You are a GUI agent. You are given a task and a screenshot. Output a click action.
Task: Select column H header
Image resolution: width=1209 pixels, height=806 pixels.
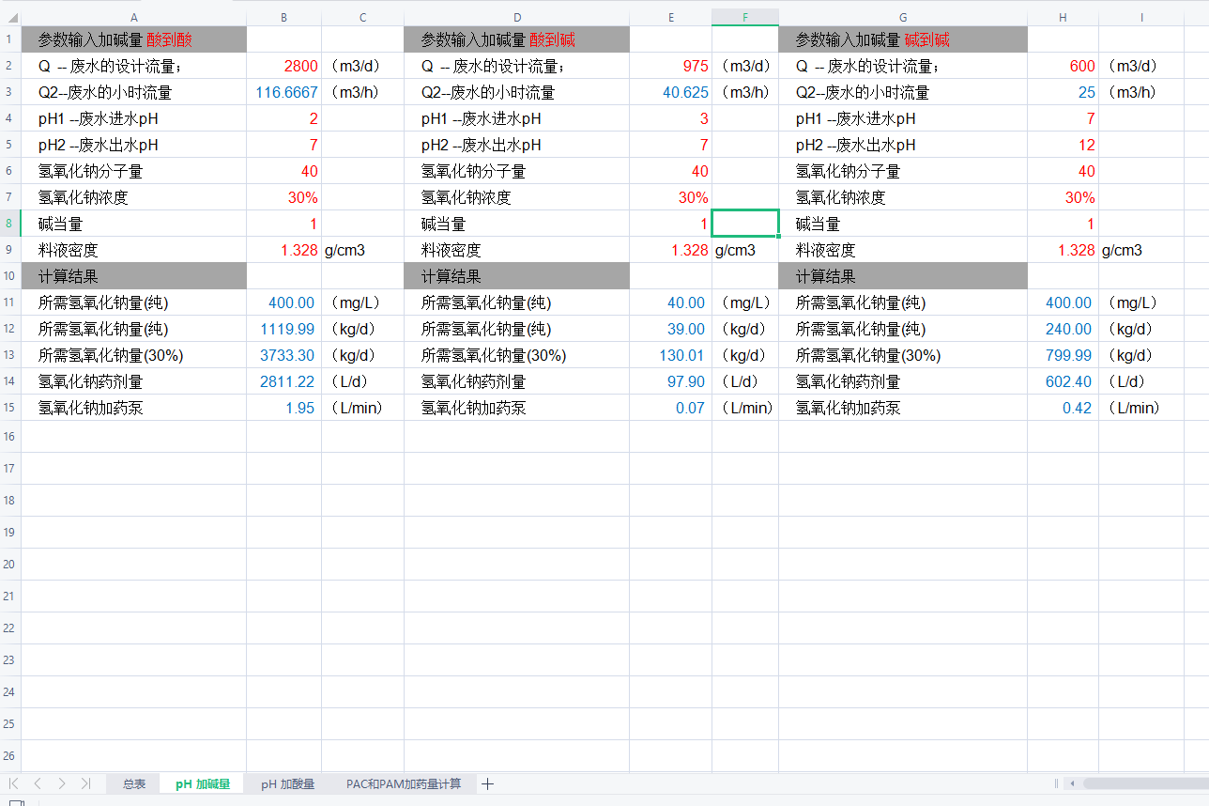click(1063, 17)
